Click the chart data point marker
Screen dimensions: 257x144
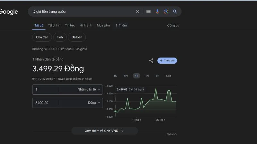tap(116, 111)
